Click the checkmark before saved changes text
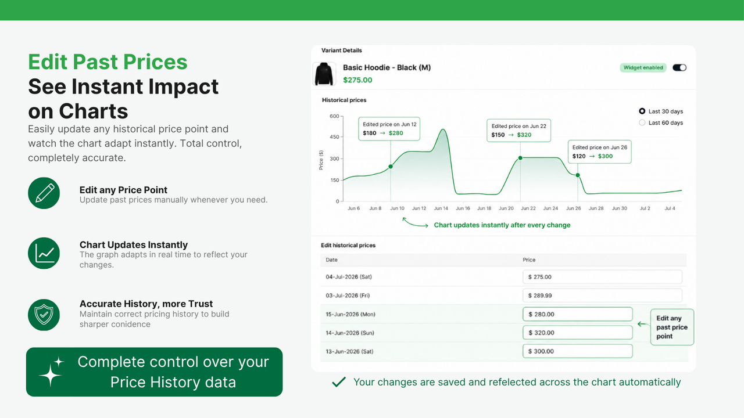 click(338, 382)
